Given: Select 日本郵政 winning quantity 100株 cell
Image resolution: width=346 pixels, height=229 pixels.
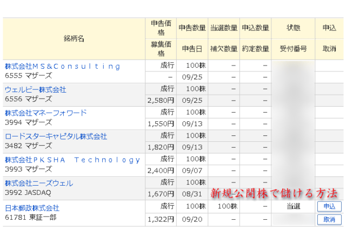Looking at the screenshot, I should pyautogui.click(x=224, y=207).
